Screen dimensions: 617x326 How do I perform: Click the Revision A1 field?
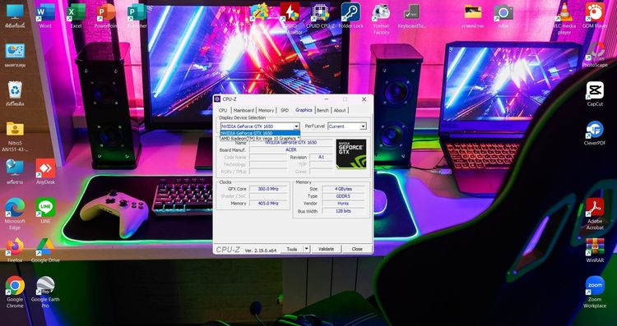tap(321, 157)
